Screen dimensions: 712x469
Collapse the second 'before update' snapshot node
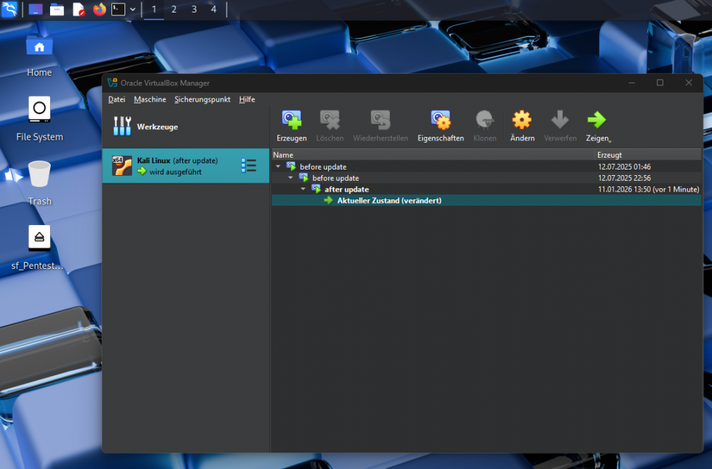click(x=291, y=178)
